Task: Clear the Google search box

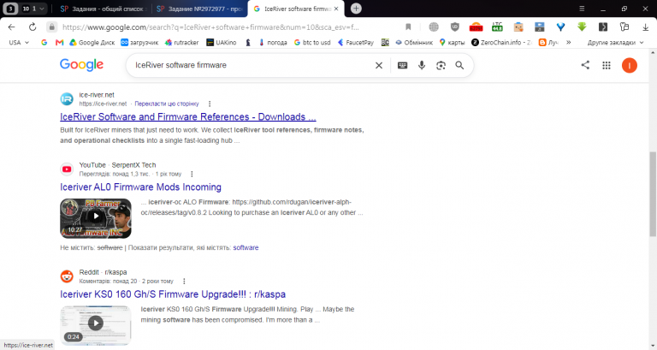Action: tap(379, 65)
